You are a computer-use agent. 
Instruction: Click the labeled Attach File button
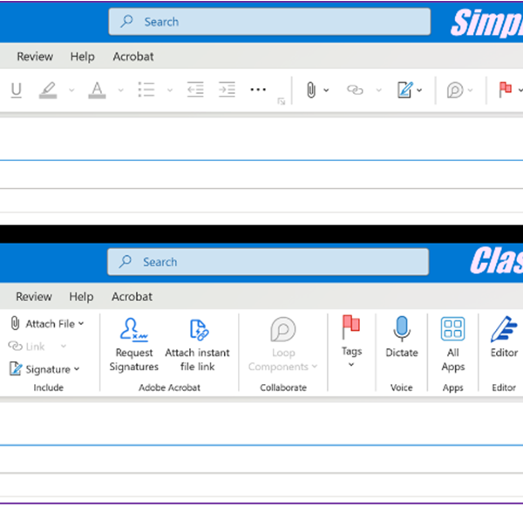(x=47, y=323)
